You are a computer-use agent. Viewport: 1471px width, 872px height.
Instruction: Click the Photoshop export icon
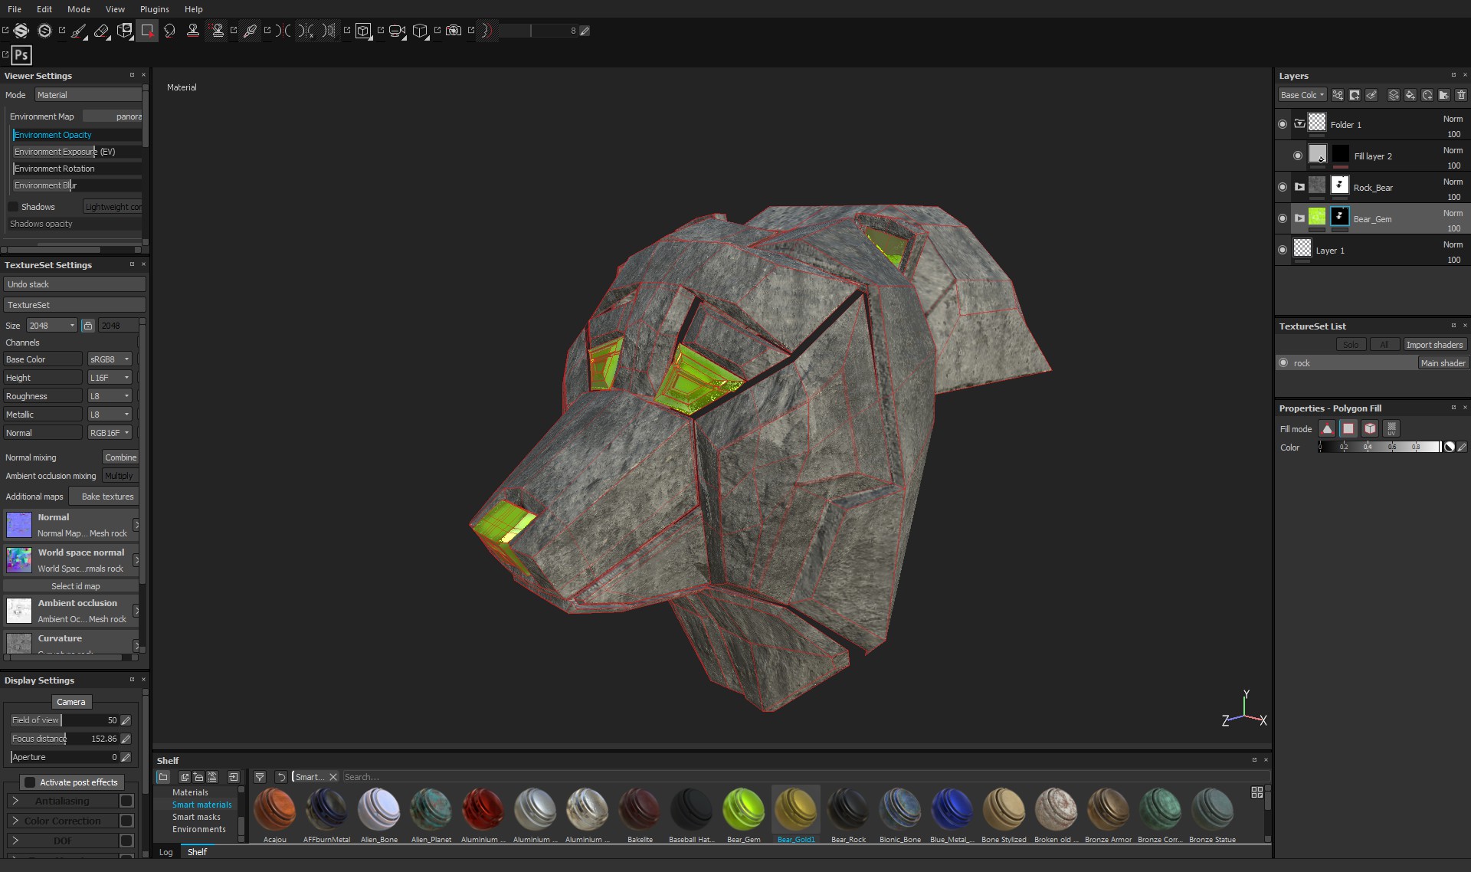click(21, 55)
